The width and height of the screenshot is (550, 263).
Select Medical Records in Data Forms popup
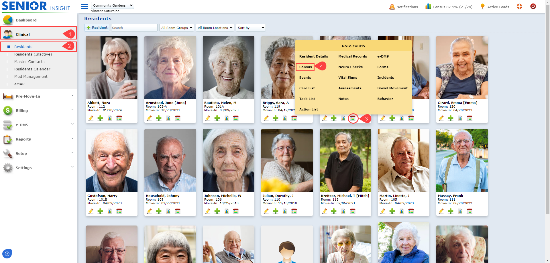tap(353, 56)
